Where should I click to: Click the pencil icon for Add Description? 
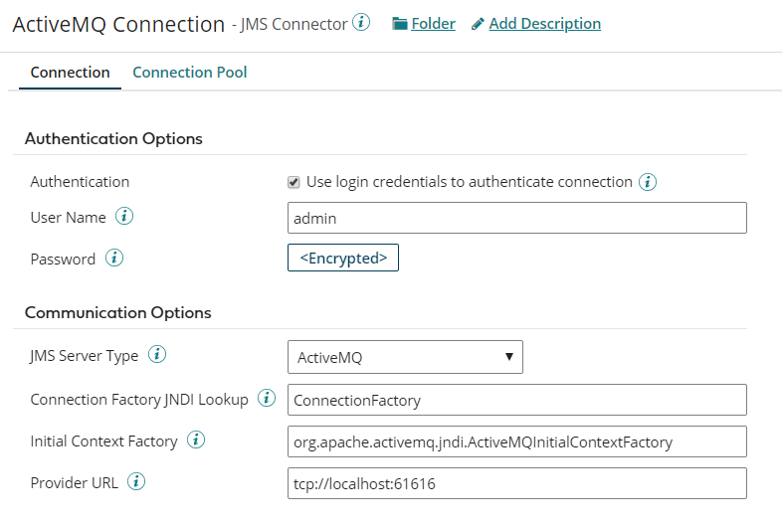[478, 24]
